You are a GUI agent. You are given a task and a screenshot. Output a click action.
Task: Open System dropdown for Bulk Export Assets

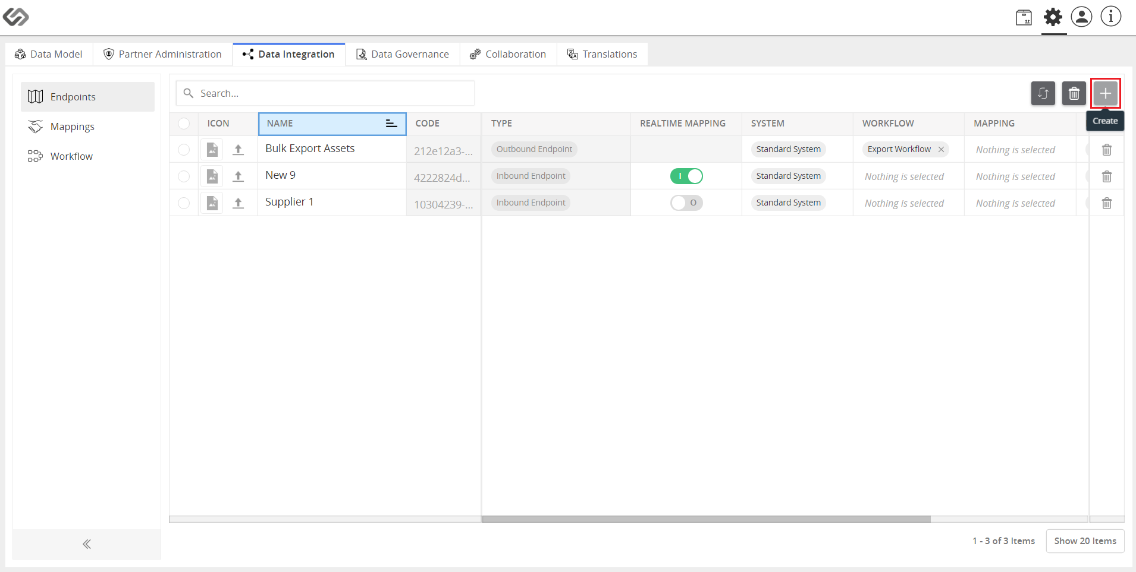tap(797, 150)
